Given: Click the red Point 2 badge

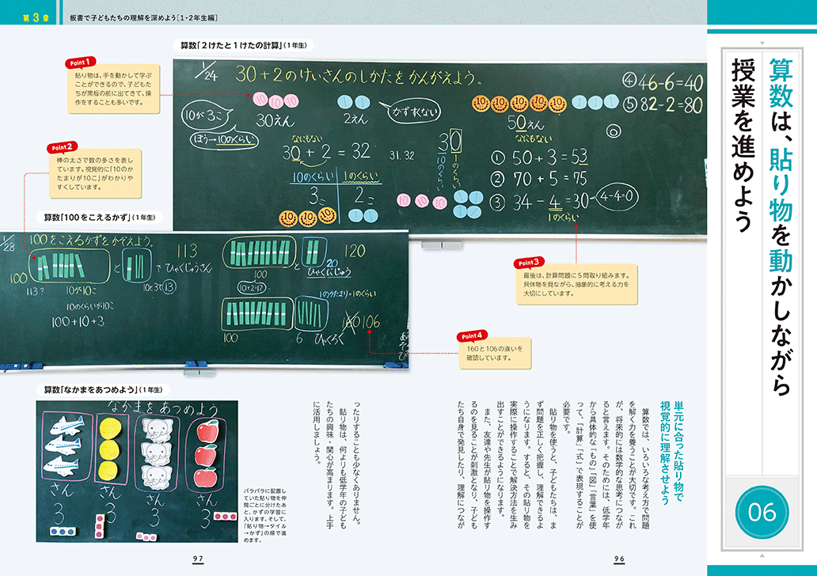Looking at the screenshot, I should (62, 147).
